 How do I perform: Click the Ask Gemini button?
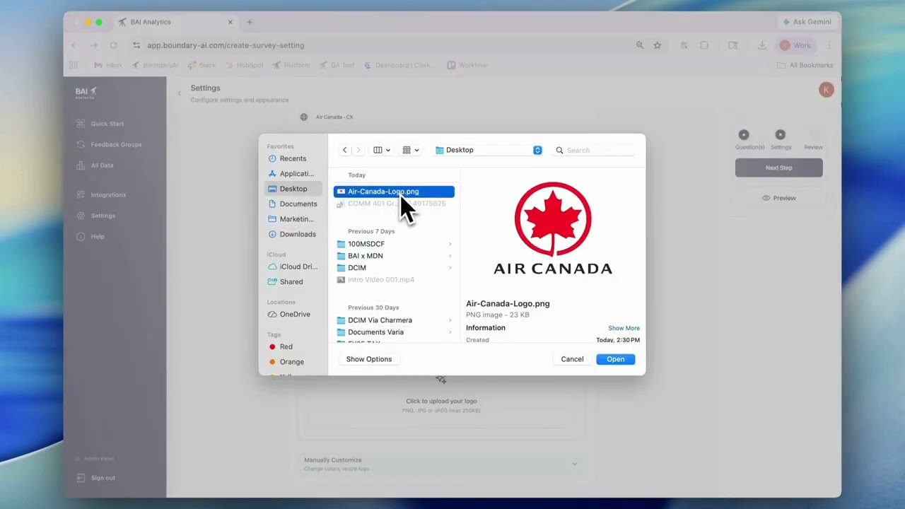807,22
